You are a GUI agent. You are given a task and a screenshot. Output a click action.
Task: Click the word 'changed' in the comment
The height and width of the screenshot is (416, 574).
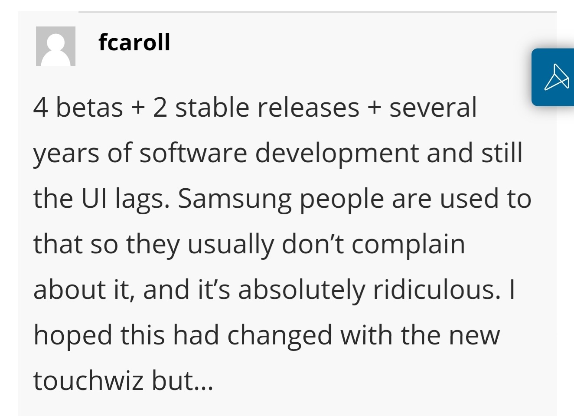click(280, 335)
